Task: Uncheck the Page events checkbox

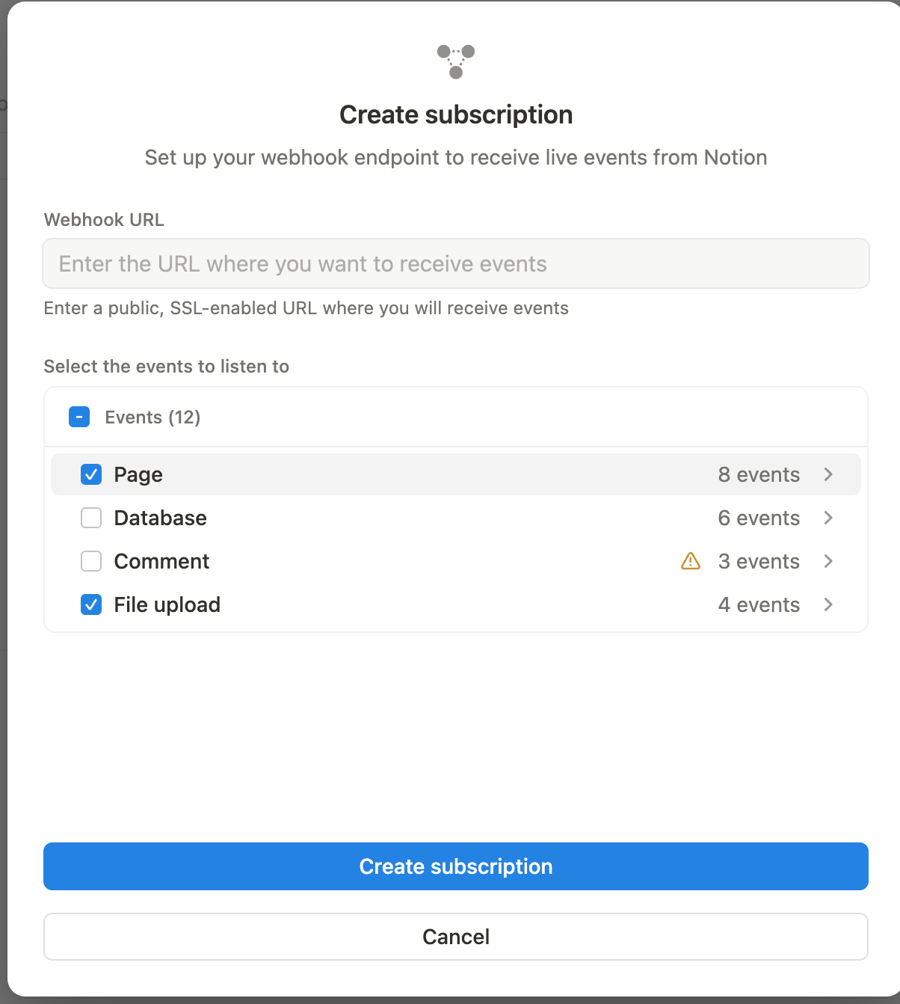Action: (x=91, y=474)
